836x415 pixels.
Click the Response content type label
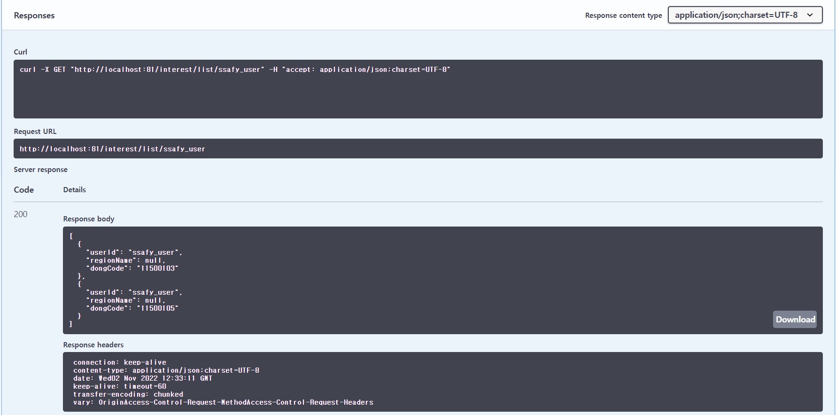(623, 16)
